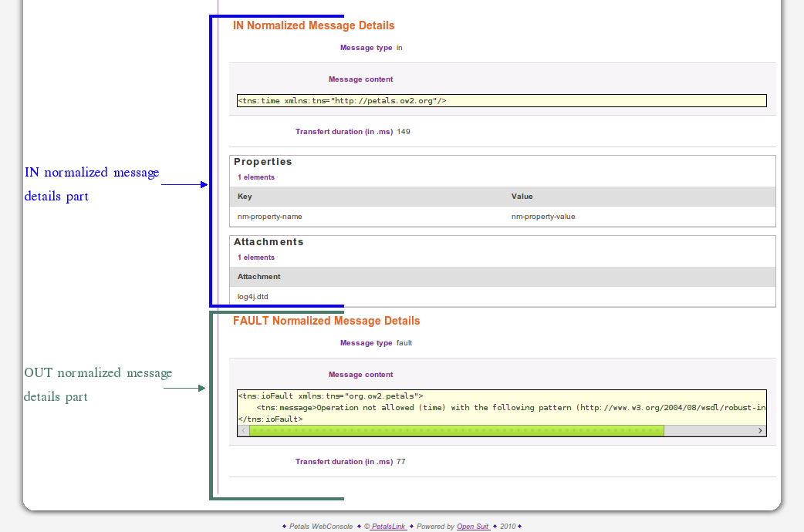
Task: Click the FAULT Normalized Message Details heading
Action: click(x=326, y=321)
